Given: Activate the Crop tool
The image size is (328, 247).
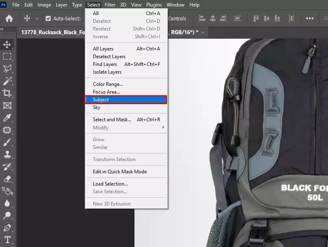Looking at the screenshot, I should tap(7, 93).
